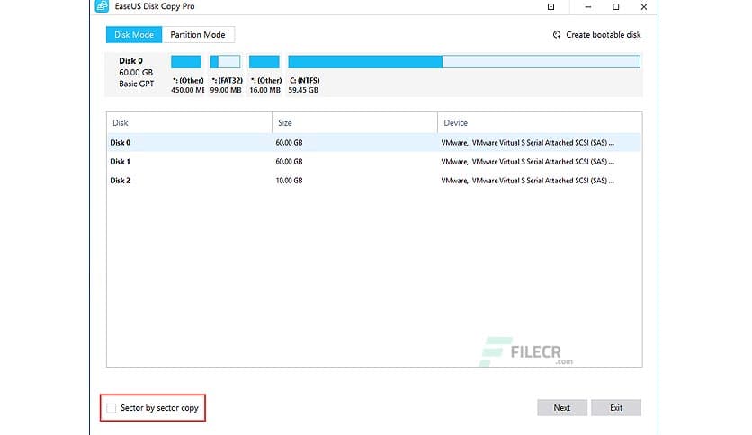Select the 450.00 MB Other partition bar
The image size is (752, 435).
click(x=186, y=62)
